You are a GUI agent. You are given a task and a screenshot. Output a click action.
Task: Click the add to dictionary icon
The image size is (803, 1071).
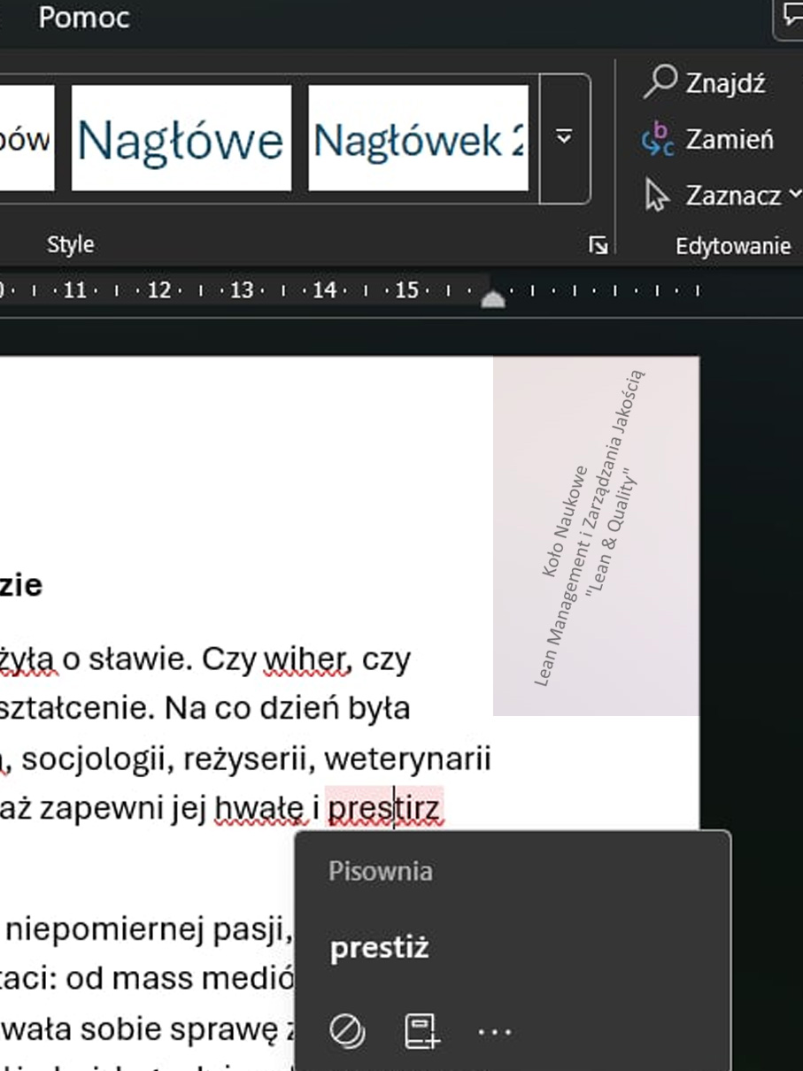tap(421, 1031)
